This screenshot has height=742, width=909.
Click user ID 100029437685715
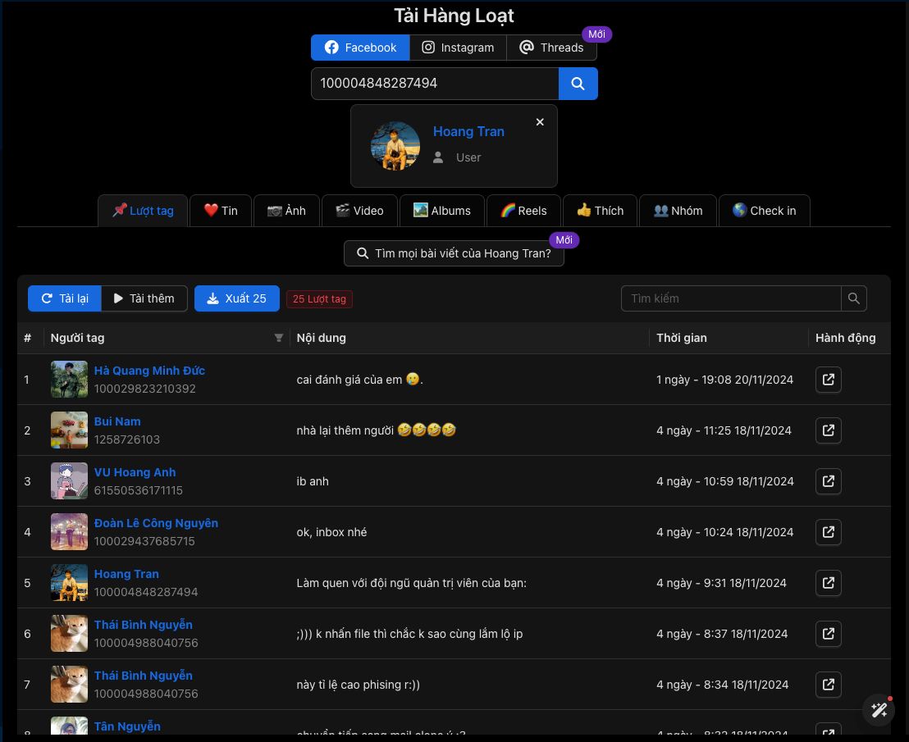(144, 542)
